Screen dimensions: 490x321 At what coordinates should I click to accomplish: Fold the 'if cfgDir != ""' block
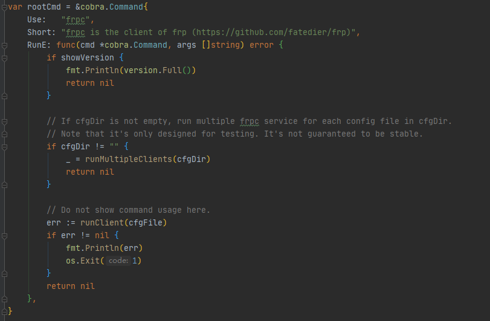tap(4, 146)
